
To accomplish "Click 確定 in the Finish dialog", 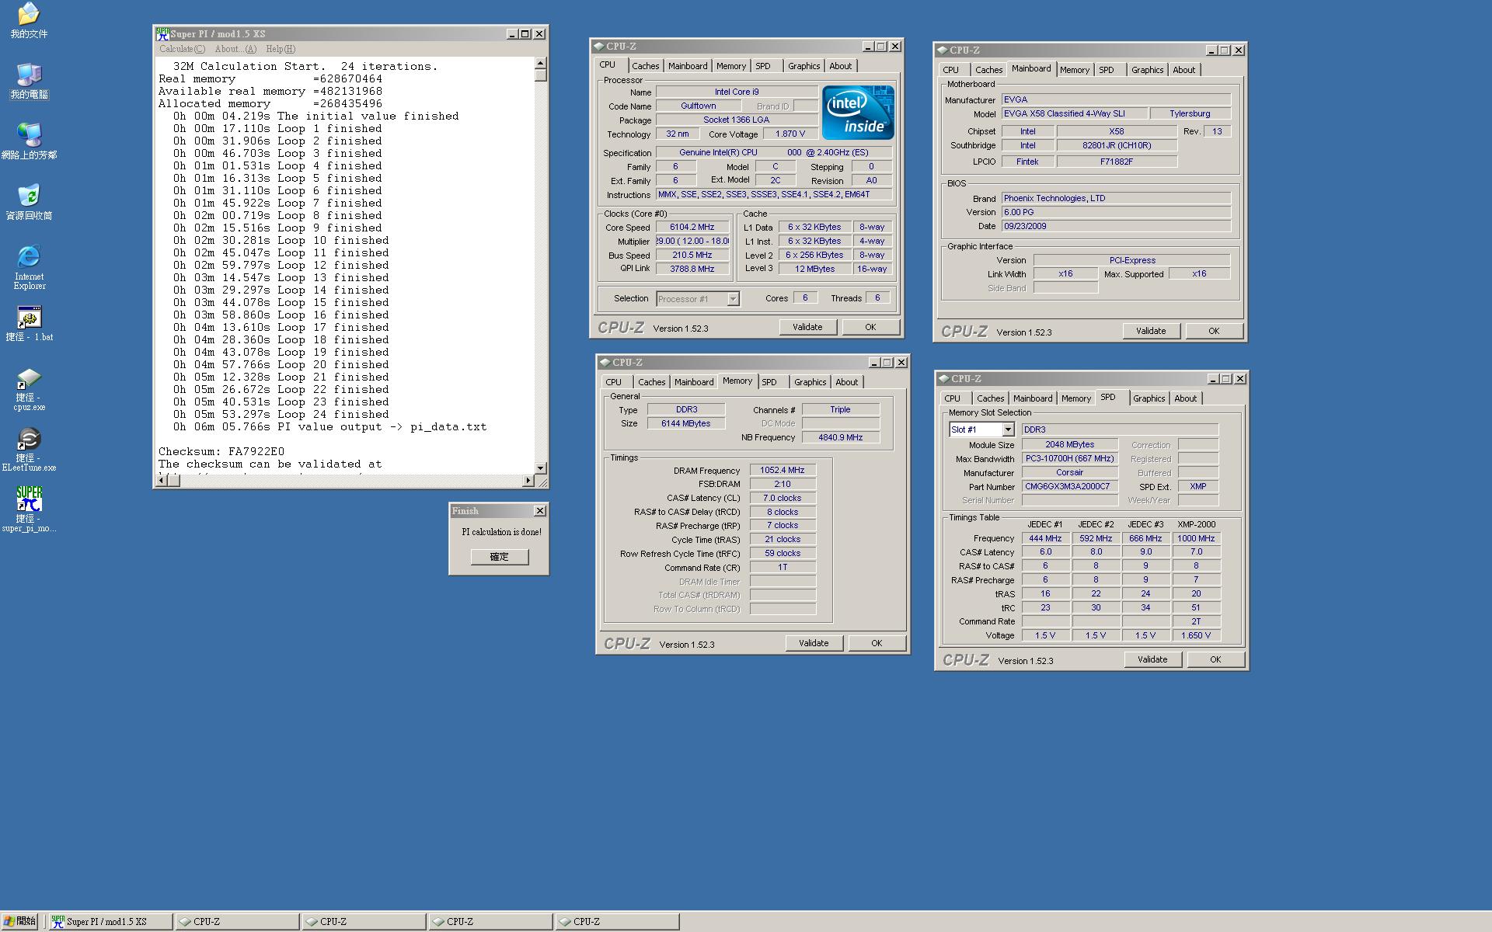I will coord(500,557).
